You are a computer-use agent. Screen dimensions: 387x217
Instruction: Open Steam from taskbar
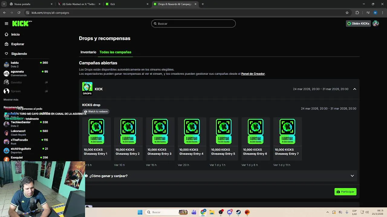[239, 212]
